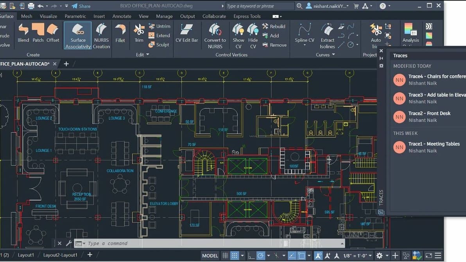Activate the Extract Isolines tool

click(328, 34)
